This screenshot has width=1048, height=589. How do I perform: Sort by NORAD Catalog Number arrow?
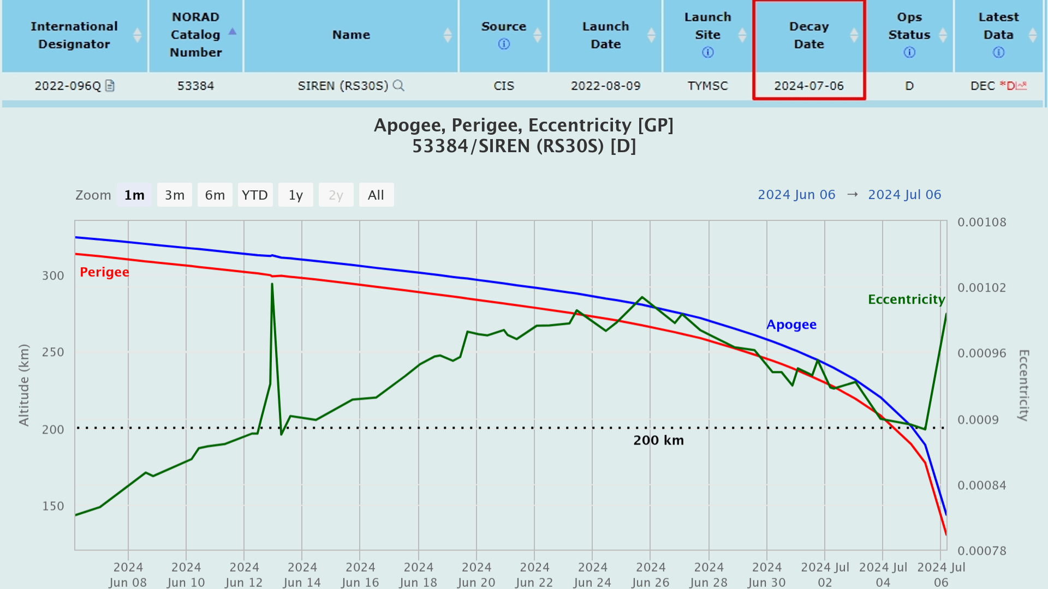(x=233, y=32)
